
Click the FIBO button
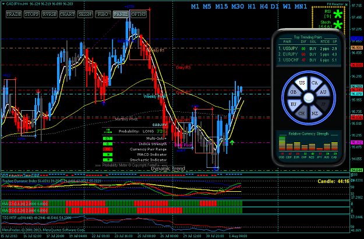pyautogui.click(x=103, y=14)
